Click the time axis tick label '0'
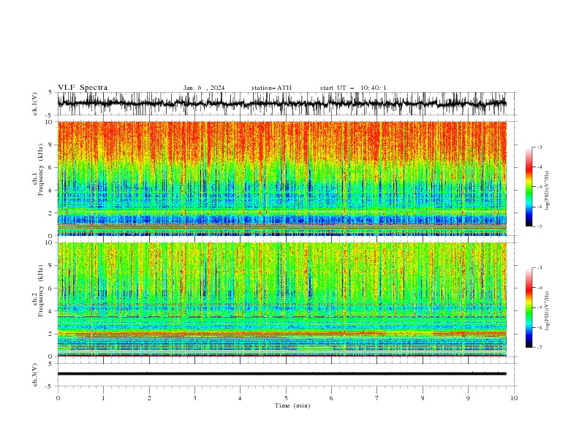Image resolution: width=579 pixels, height=447 pixels. tap(58, 398)
